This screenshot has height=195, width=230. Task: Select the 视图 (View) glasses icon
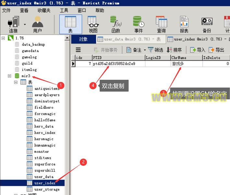(93, 24)
